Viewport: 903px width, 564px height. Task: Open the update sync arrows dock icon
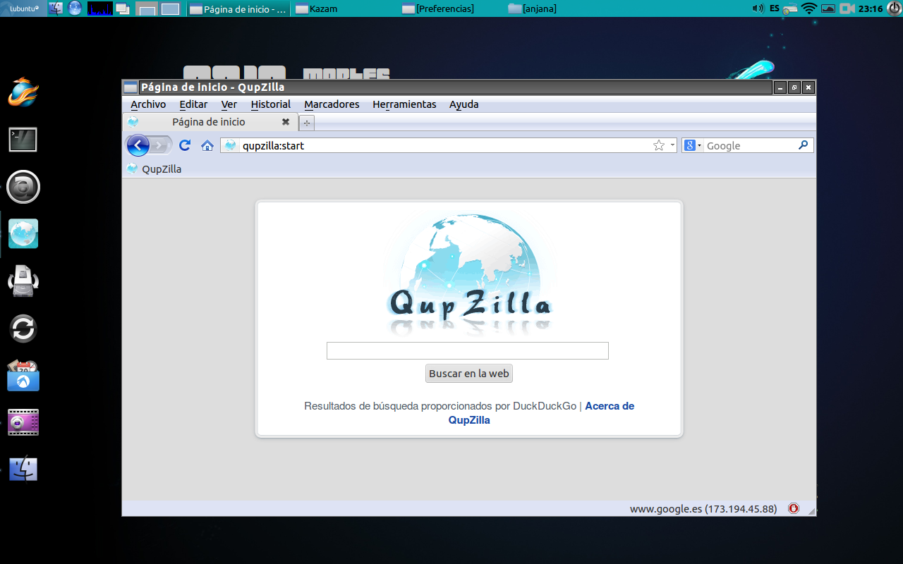click(23, 329)
